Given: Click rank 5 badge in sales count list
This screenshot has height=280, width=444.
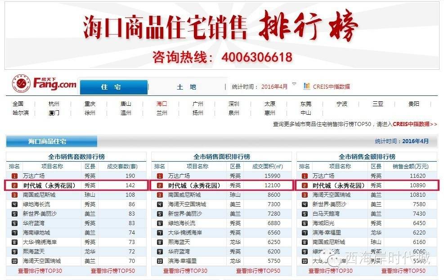Looking at the screenshot, I should coord(14,214).
